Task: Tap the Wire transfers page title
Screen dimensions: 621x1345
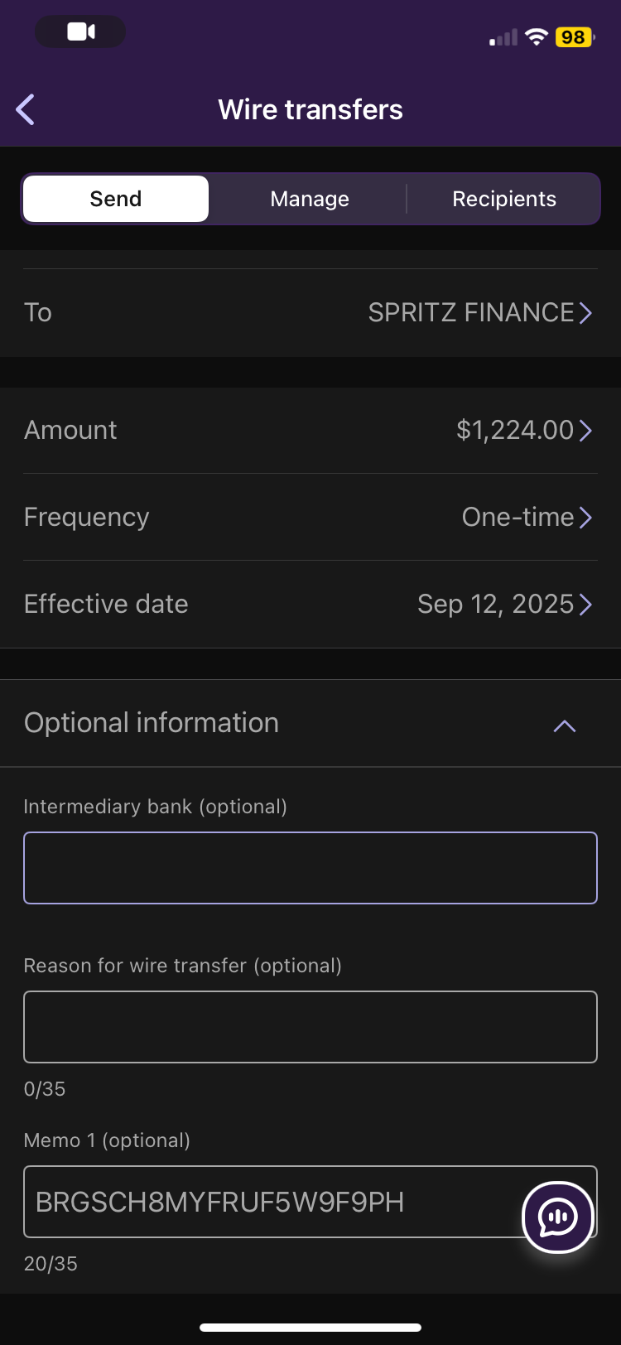Action: (310, 109)
